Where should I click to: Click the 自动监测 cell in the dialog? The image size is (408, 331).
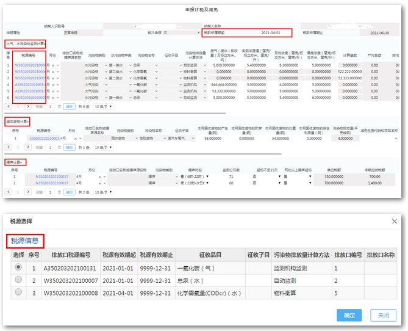click(x=301, y=281)
